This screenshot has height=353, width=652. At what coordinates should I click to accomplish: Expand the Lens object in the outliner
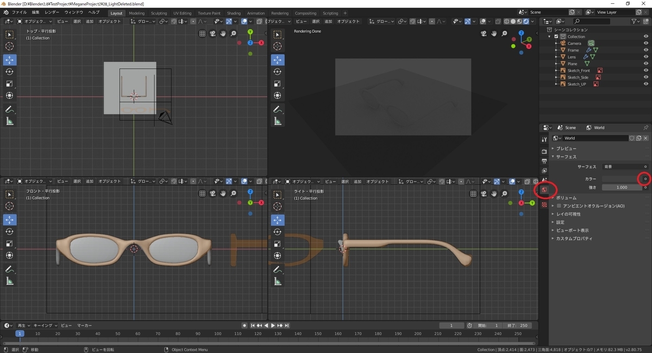point(556,57)
